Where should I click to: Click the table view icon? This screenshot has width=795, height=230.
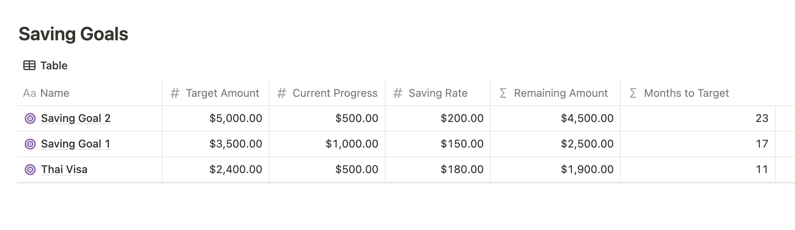tap(29, 65)
